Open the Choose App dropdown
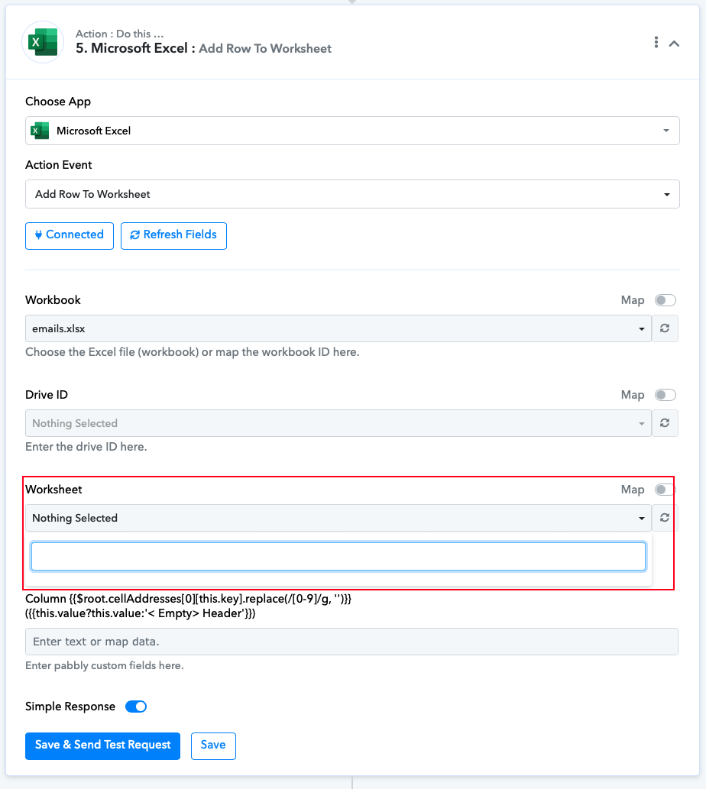 pos(352,131)
